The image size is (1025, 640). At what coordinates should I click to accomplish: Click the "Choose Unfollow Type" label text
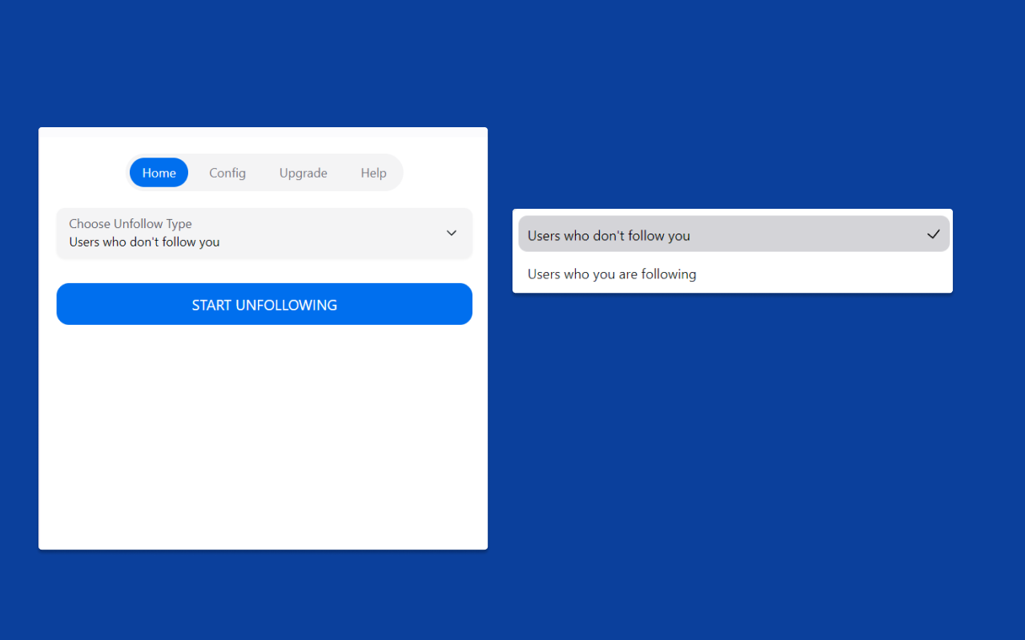point(131,224)
